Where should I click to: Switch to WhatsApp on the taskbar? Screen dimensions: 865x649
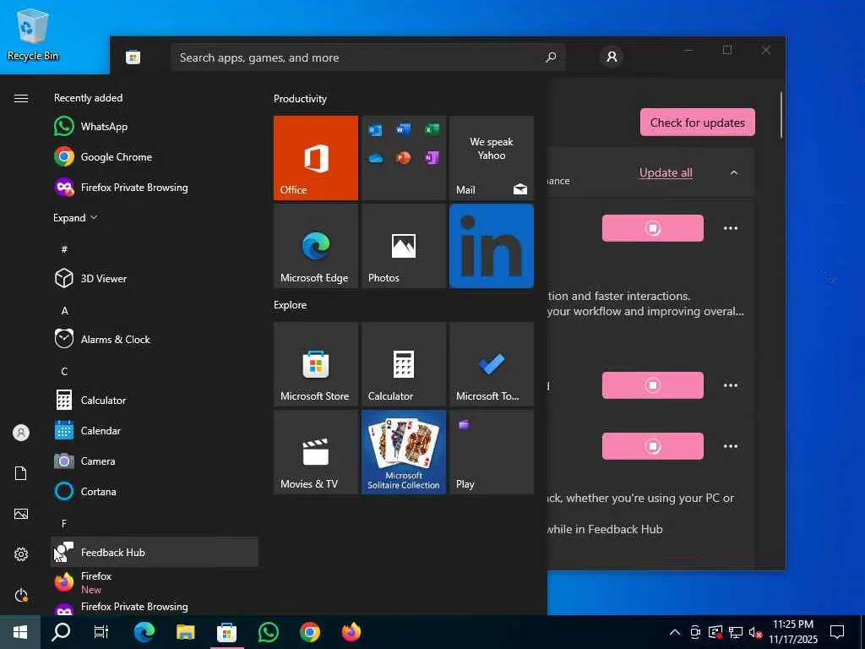[x=268, y=632]
